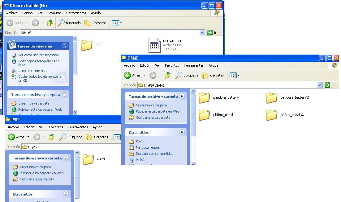Click scroll up arrow in PSP side panel
Screen dimensions: 341x202
77,153
